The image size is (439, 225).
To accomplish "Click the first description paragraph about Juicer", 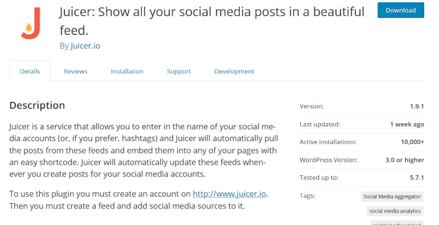I will pos(144,150).
